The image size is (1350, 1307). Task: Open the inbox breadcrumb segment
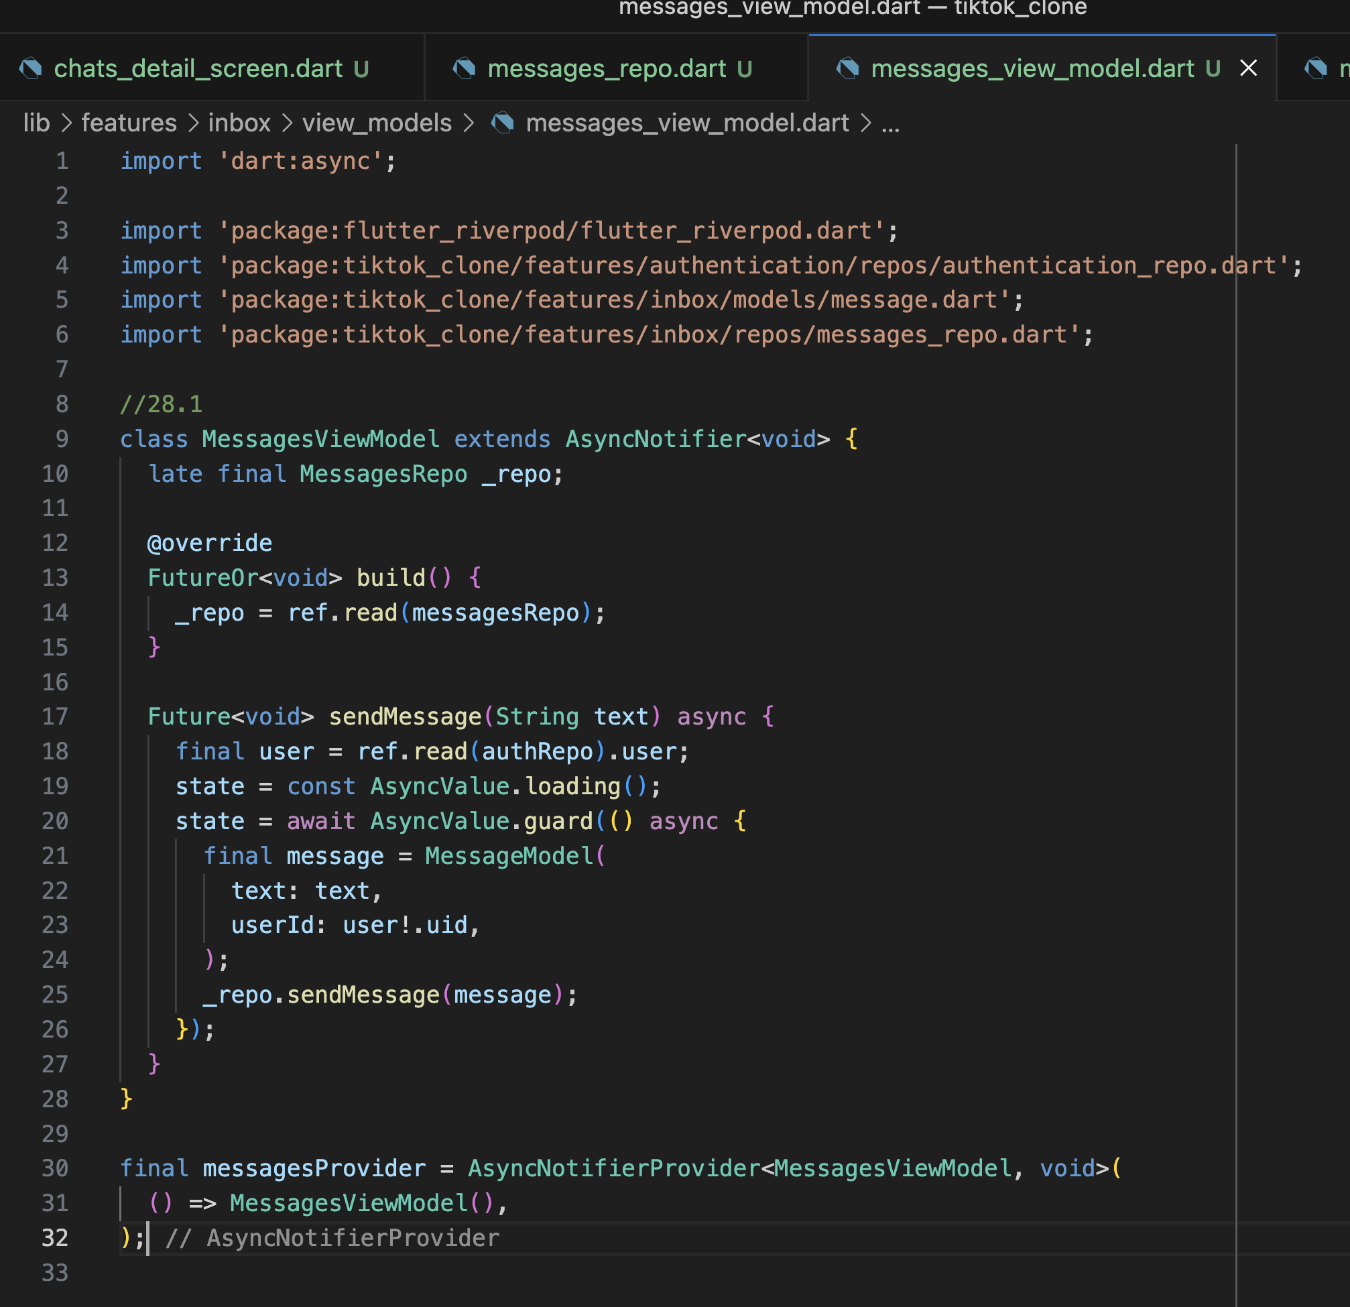(239, 123)
